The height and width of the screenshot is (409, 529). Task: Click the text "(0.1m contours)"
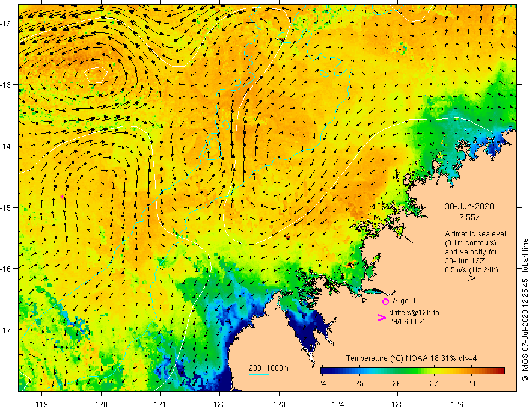(471, 243)
